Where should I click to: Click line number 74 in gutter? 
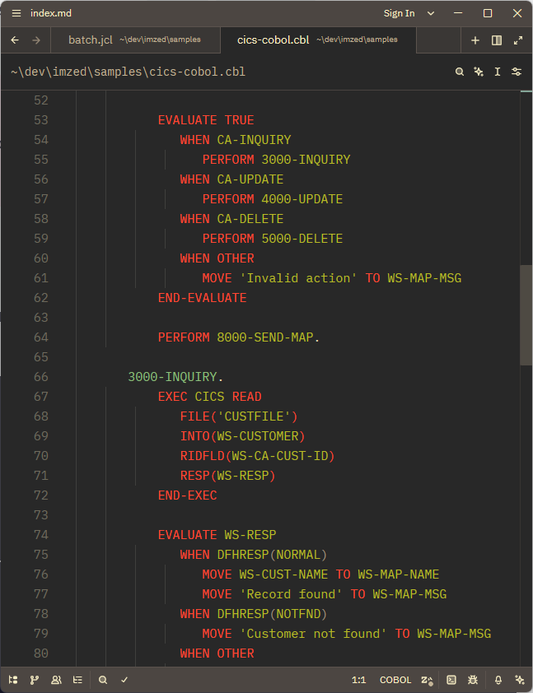(x=40, y=535)
